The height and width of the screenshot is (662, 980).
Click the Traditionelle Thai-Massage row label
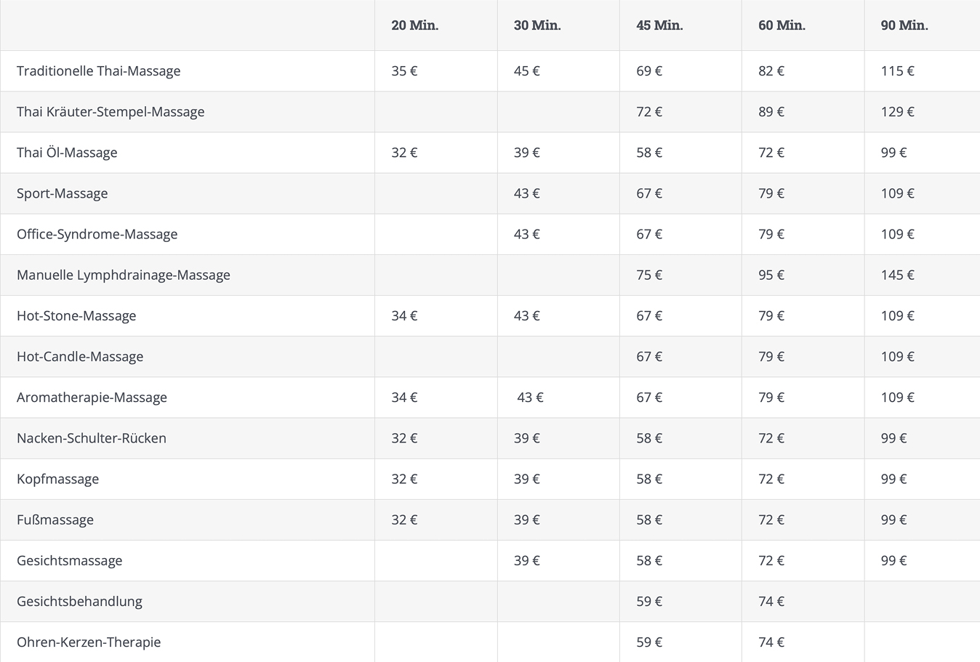coord(98,71)
